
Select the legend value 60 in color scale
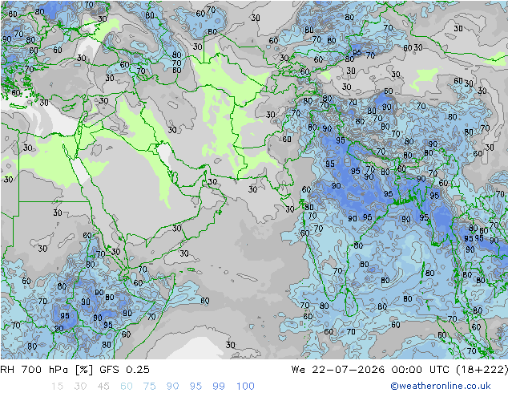click(x=127, y=387)
